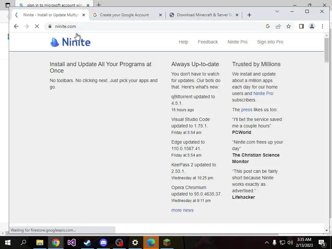Open Google search side icon in address bar
The image size is (332, 249).
(x=267, y=26)
